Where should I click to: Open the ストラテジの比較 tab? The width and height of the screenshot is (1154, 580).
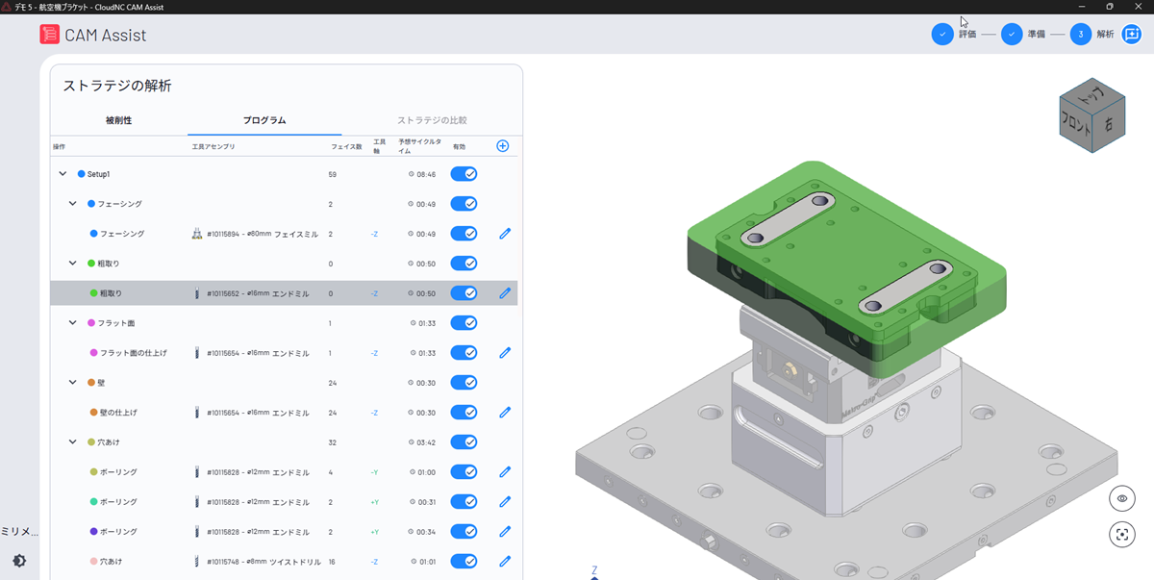(x=432, y=121)
